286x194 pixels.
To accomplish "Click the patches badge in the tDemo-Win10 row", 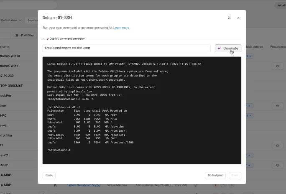I will coord(250,56).
